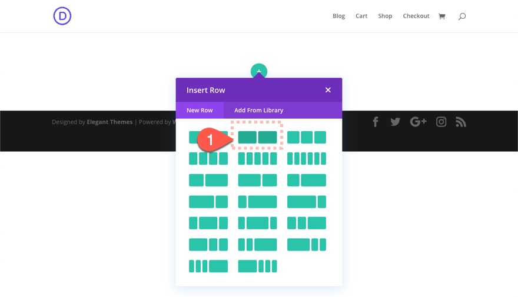Open the Instagram footer icon
The width and height of the screenshot is (518, 297).
tap(441, 122)
